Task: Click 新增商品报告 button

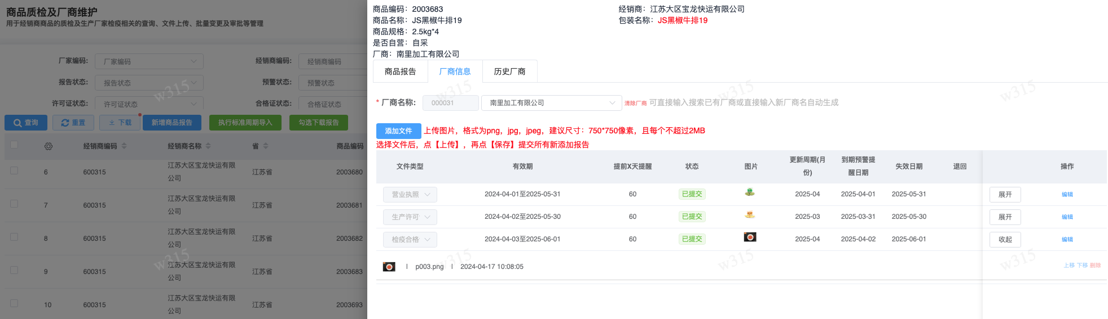Action: pyautogui.click(x=172, y=123)
